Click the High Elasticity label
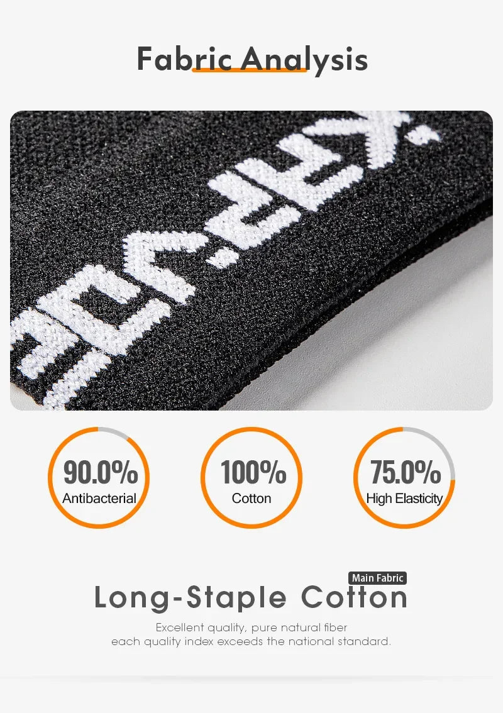 404,499
